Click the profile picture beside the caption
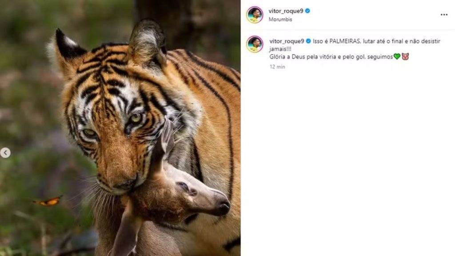The height and width of the screenshot is (256, 455). coord(255,43)
